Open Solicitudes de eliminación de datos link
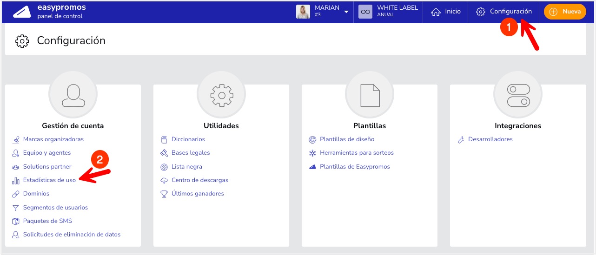Viewport: 596px width, 255px height. pyautogui.click(x=72, y=235)
